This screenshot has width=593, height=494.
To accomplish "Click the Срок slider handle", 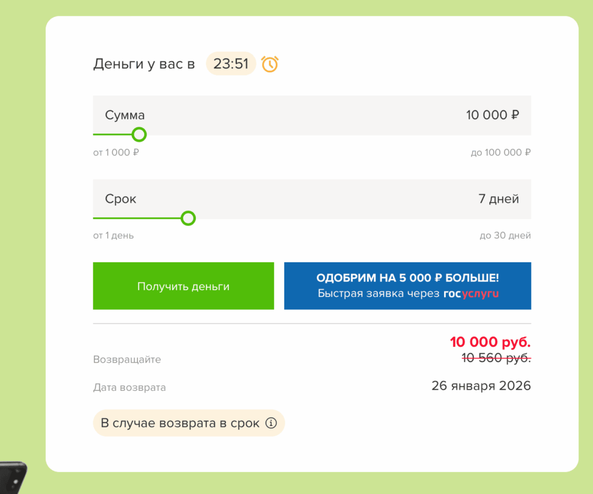I will point(188,218).
